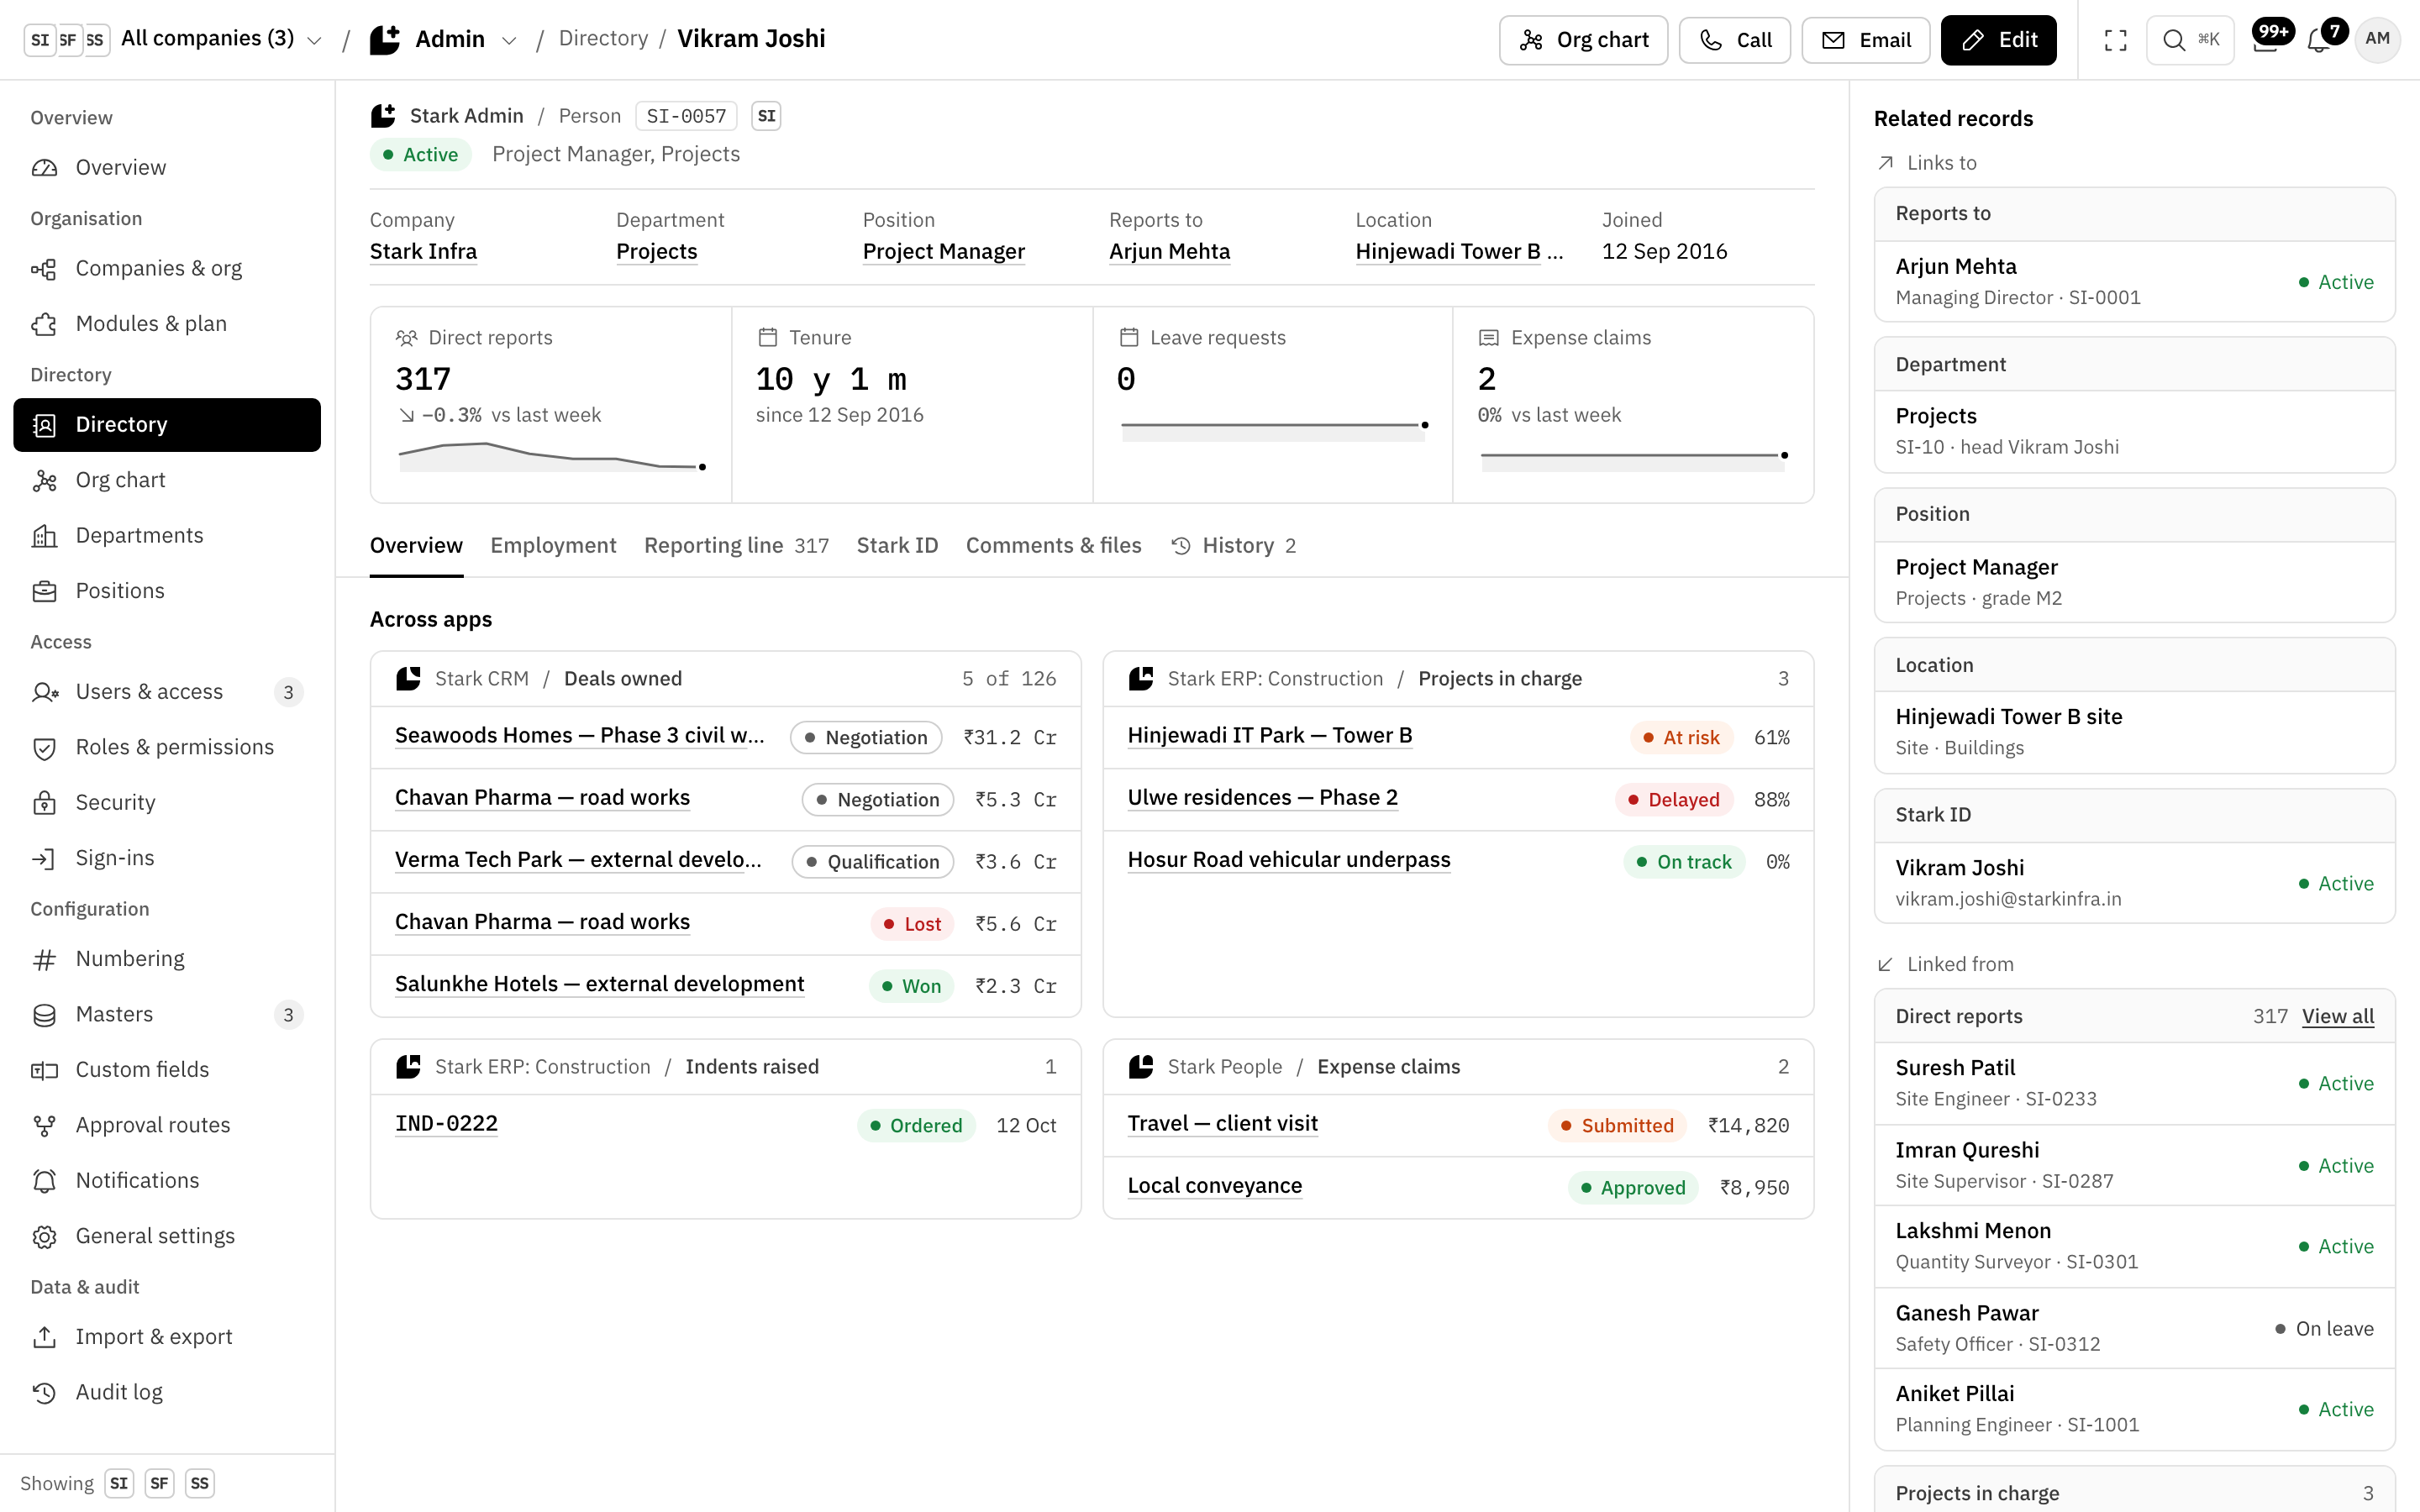This screenshot has height=1512, width=2420.
Task: Click View all for Direct reports
Action: point(2337,1016)
